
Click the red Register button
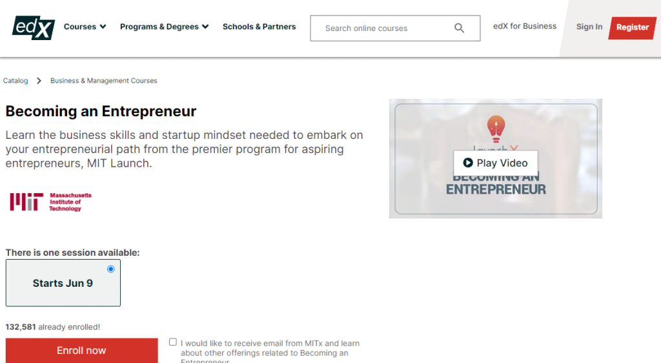click(633, 28)
